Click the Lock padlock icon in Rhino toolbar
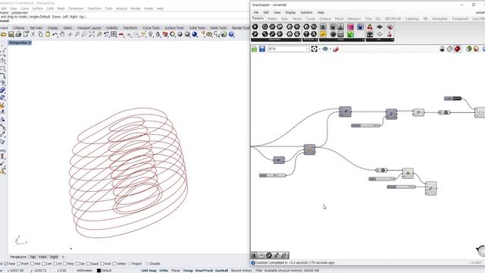Screen dimensions: 485x273 [158, 34]
